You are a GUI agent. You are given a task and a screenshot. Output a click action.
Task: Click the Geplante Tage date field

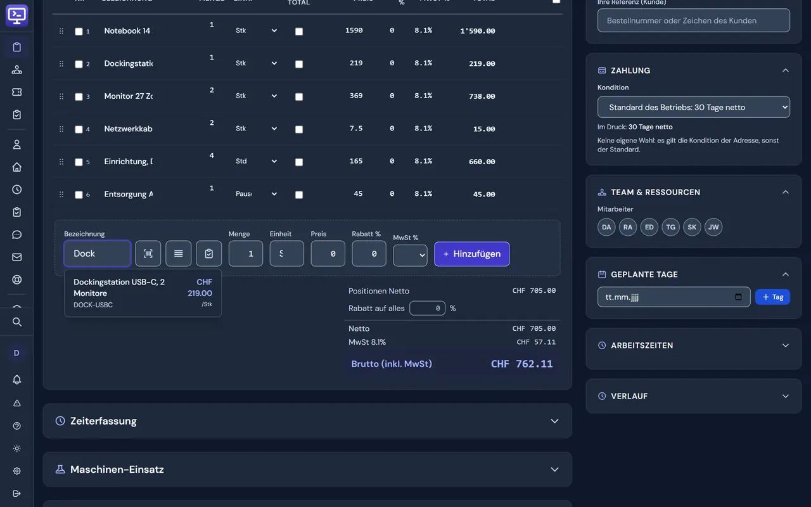(674, 297)
